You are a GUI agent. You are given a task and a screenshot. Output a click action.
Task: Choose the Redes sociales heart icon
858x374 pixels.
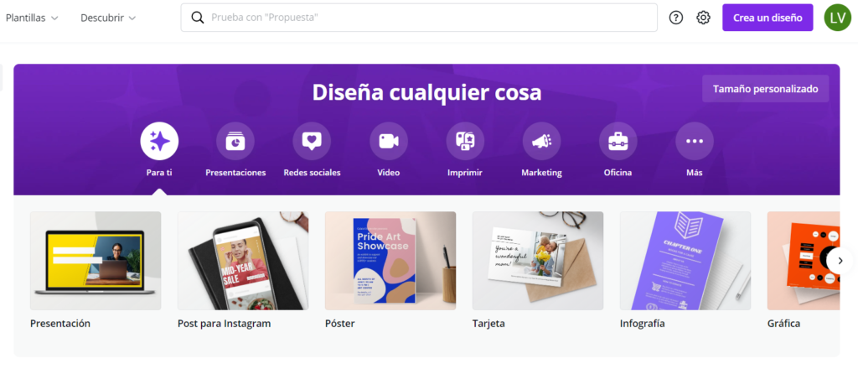pos(312,141)
